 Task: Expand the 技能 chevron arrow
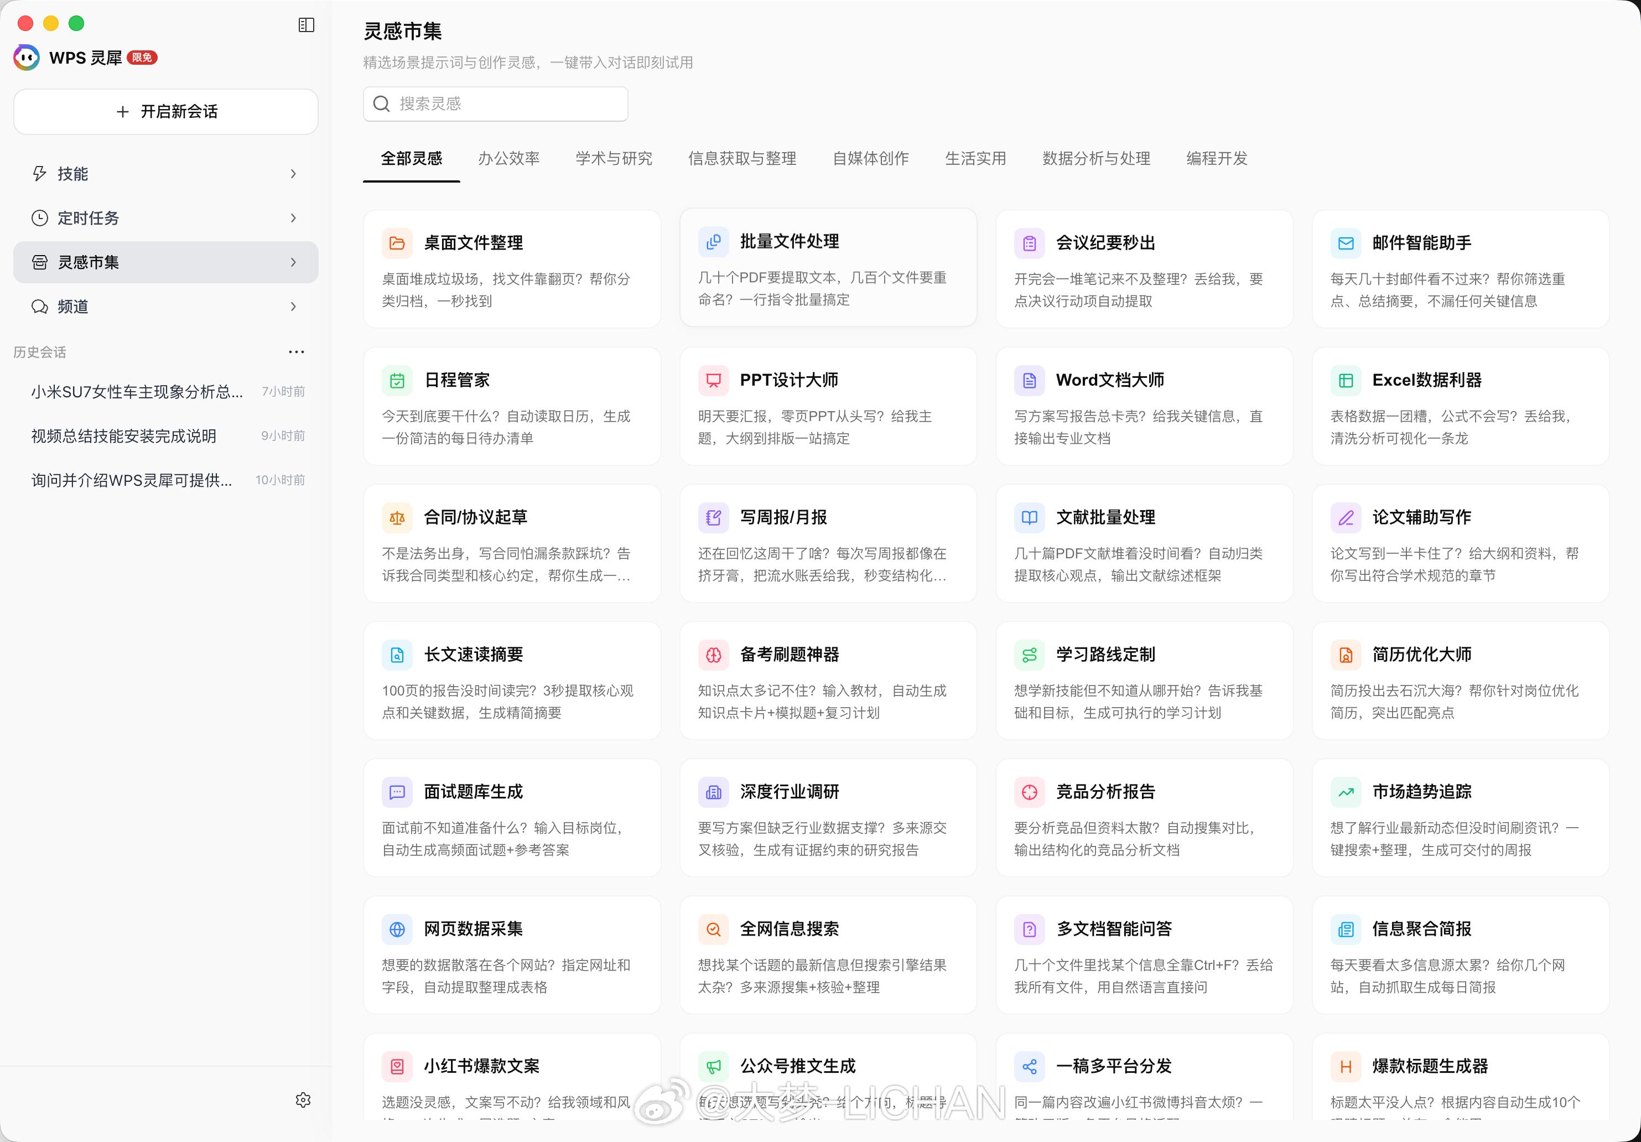293,174
